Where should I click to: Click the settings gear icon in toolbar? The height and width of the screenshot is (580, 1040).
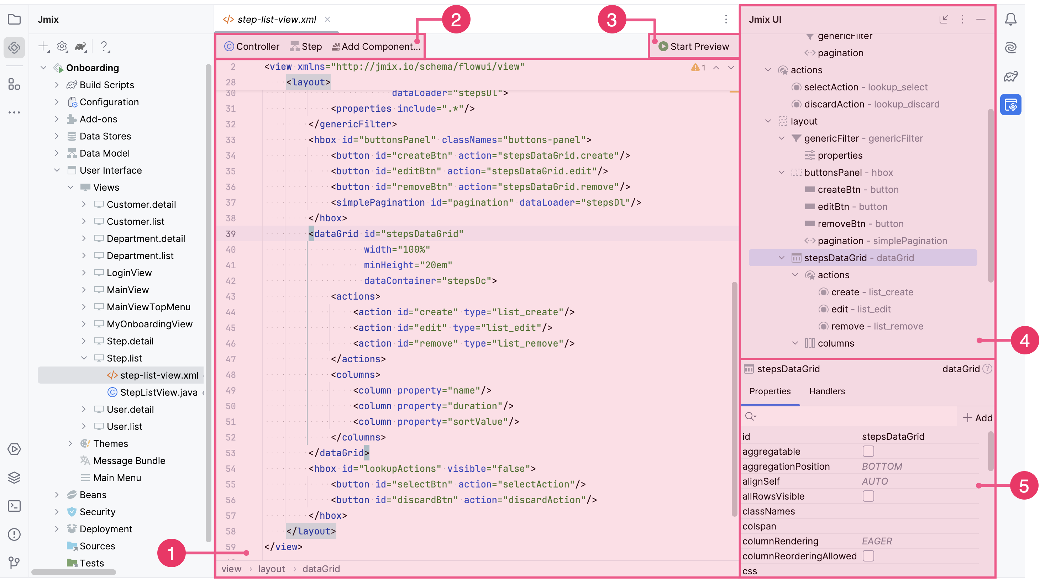(62, 46)
